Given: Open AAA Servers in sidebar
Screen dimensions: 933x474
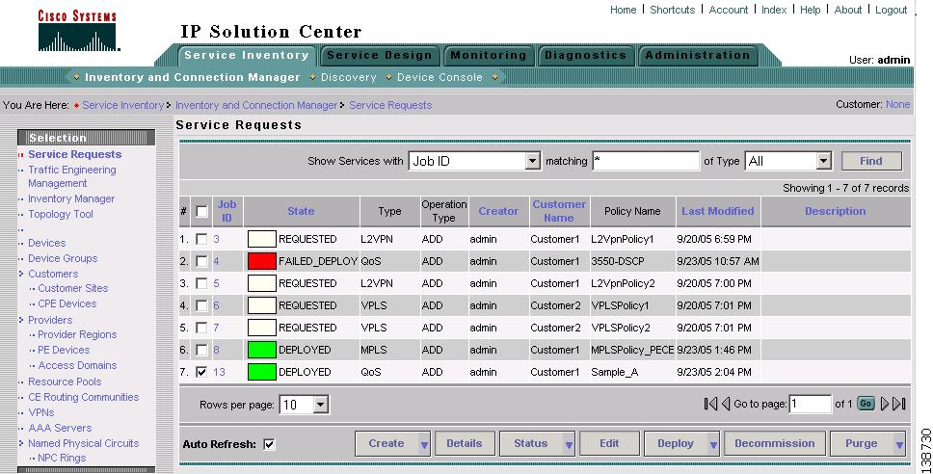Looking at the screenshot, I should (x=60, y=428).
